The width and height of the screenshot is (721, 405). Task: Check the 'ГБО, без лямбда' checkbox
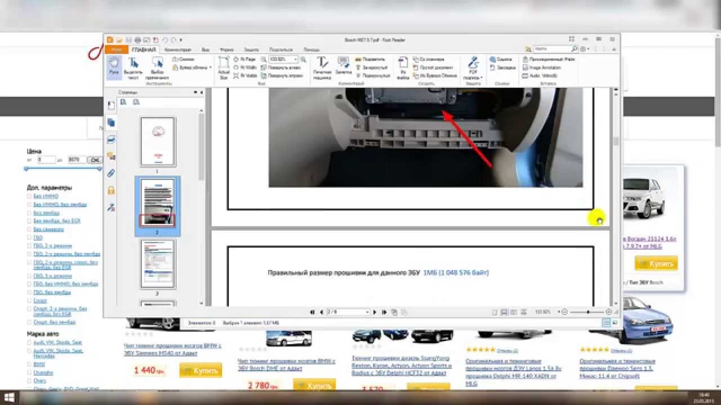click(29, 292)
